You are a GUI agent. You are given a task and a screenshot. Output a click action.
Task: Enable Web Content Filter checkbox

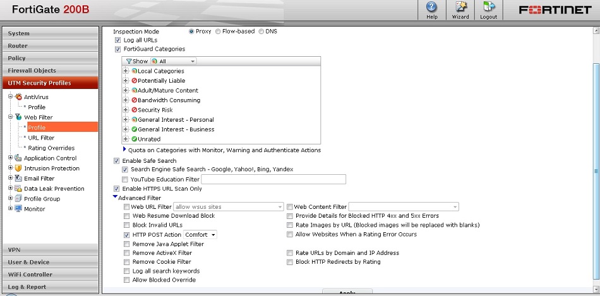[290, 207]
